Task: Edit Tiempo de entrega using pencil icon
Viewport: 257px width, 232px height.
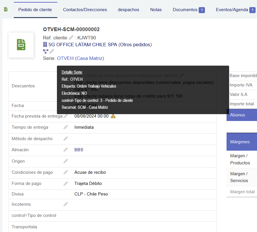Action: 66,127
